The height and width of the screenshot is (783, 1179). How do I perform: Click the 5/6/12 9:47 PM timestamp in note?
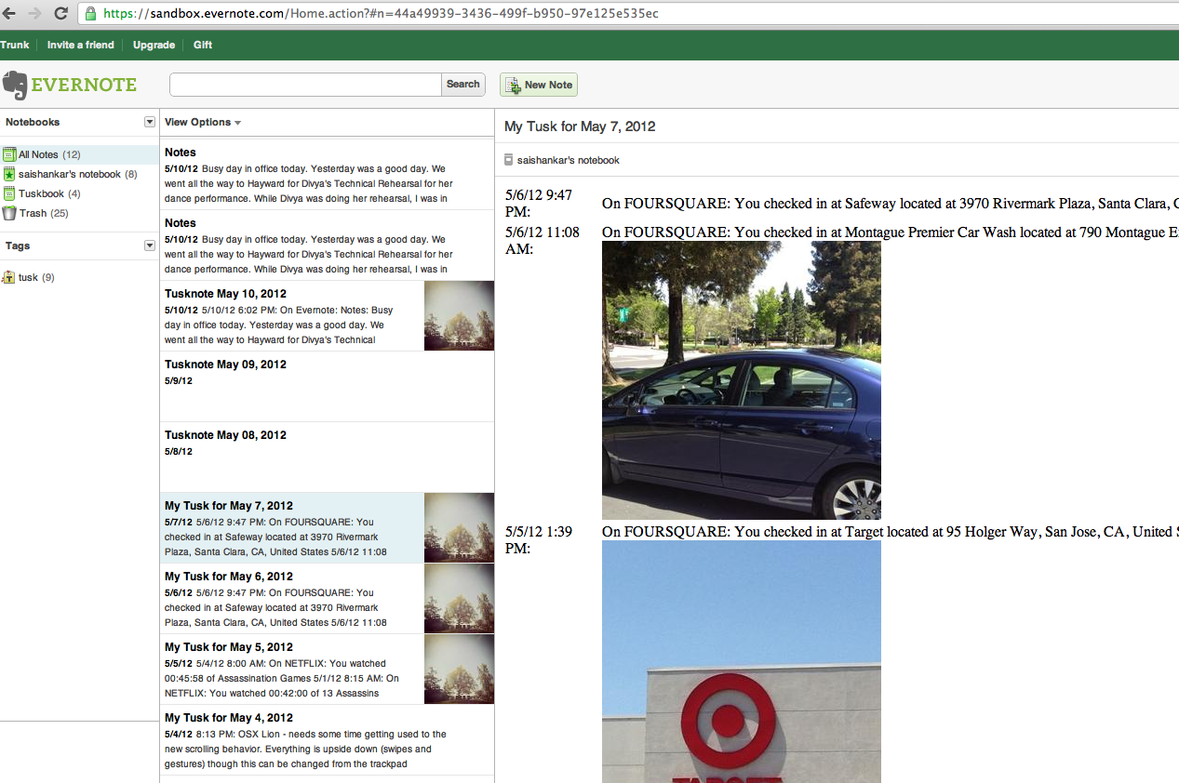click(539, 204)
